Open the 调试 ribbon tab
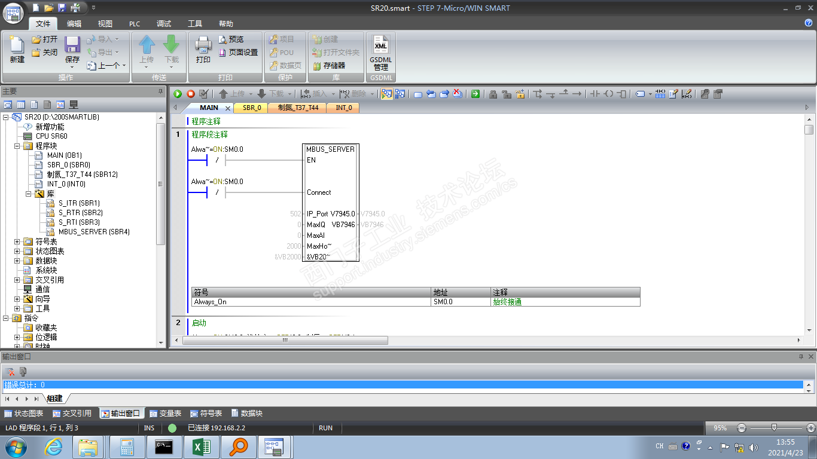Screen dimensions: 817x459 pyautogui.click(x=164, y=24)
